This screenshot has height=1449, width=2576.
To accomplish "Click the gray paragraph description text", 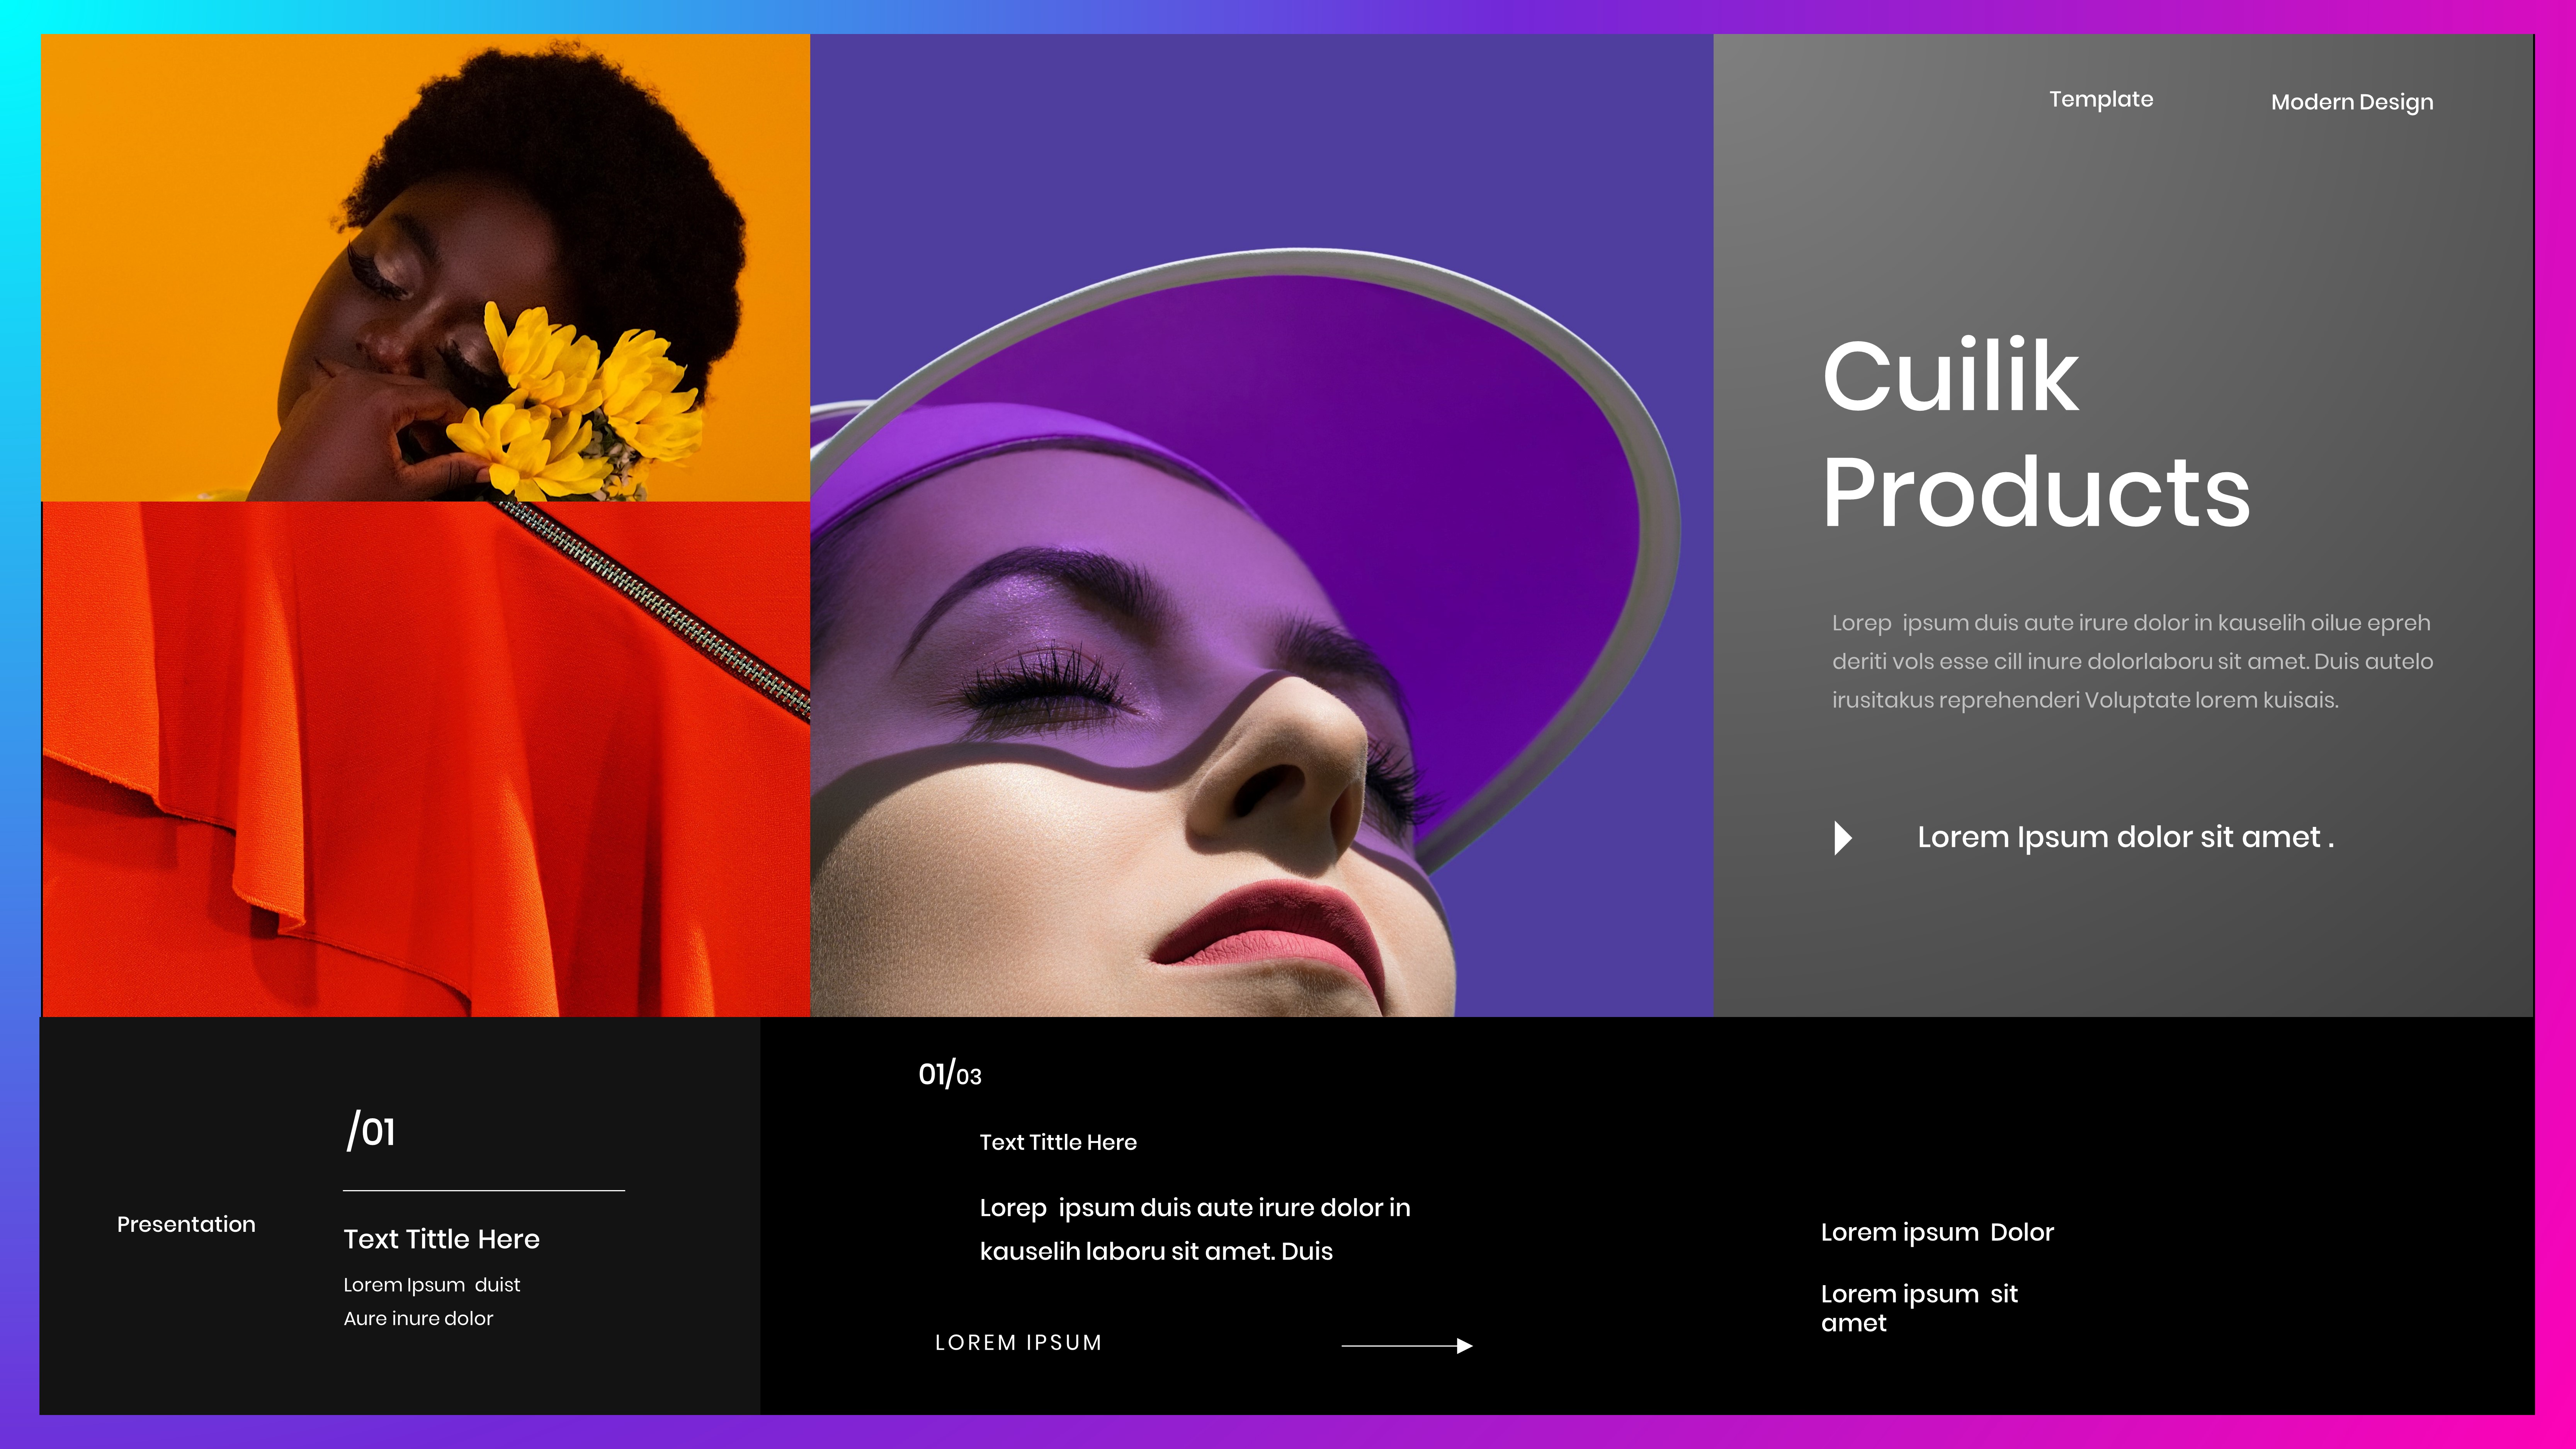I will pyautogui.click(x=2132, y=661).
